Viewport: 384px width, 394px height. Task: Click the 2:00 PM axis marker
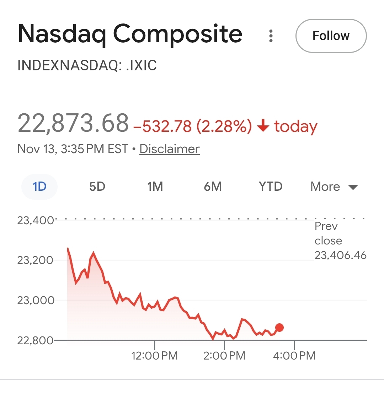pos(224,355)
